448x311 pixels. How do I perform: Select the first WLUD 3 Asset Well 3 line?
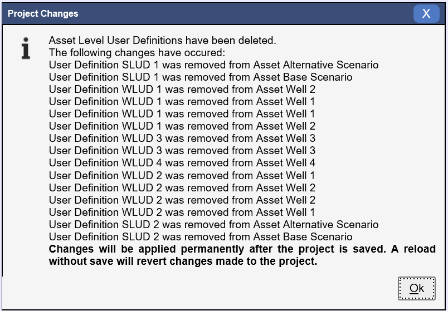182,138
